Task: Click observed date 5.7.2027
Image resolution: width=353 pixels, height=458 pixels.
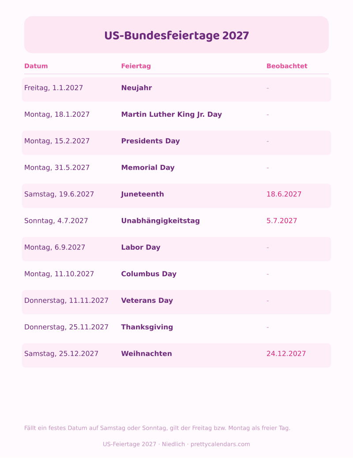Action: pos(282,221)
